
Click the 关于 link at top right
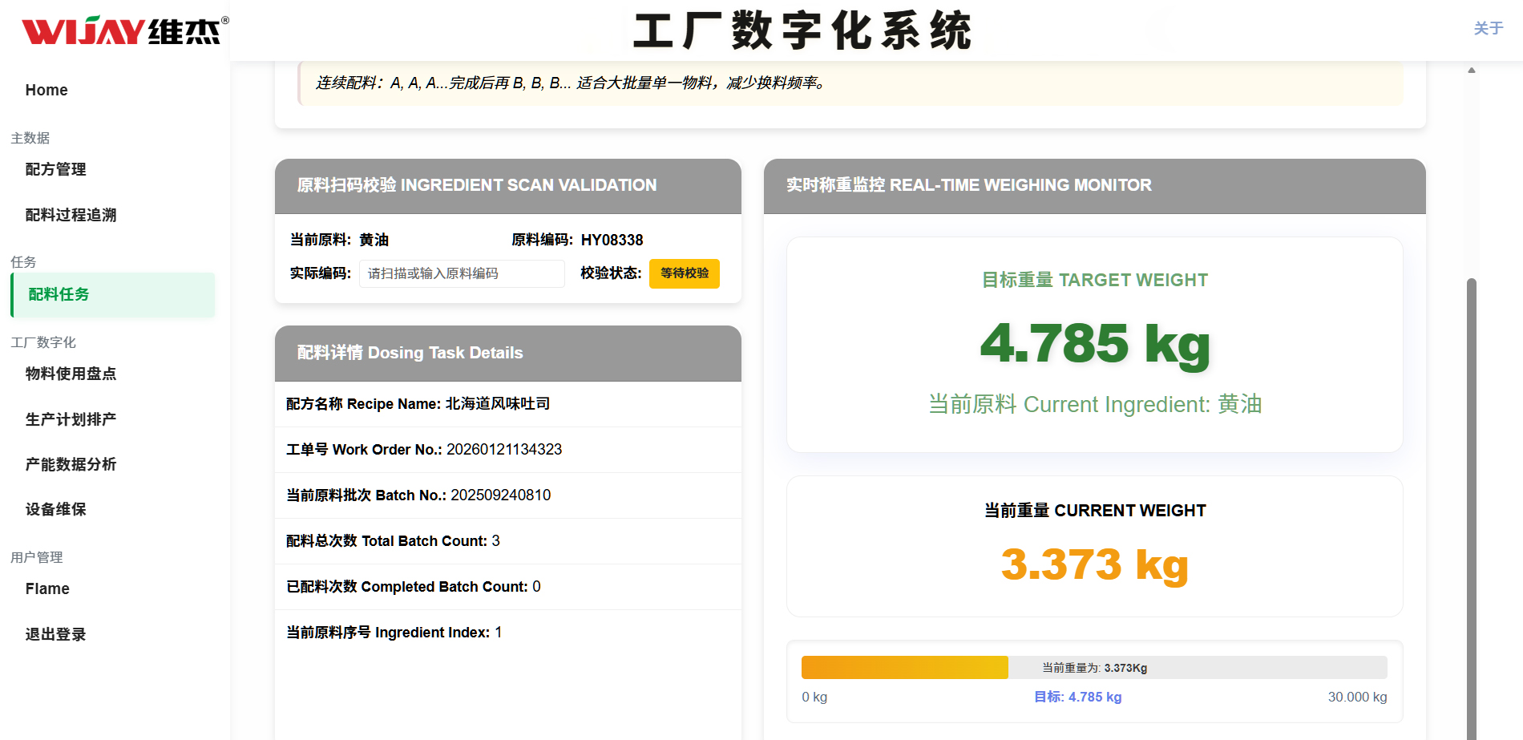(x=1488, y=28)
